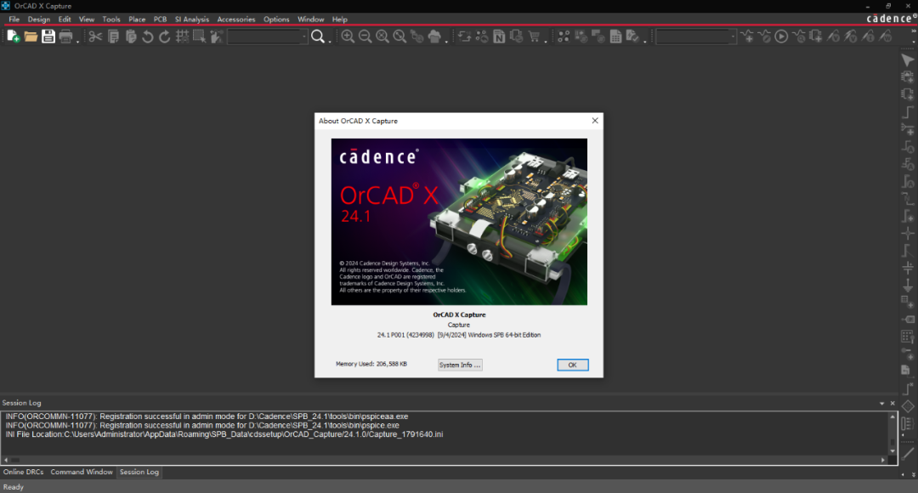
Task: Expand the part search combo box
Action: (x=304, y=37)
